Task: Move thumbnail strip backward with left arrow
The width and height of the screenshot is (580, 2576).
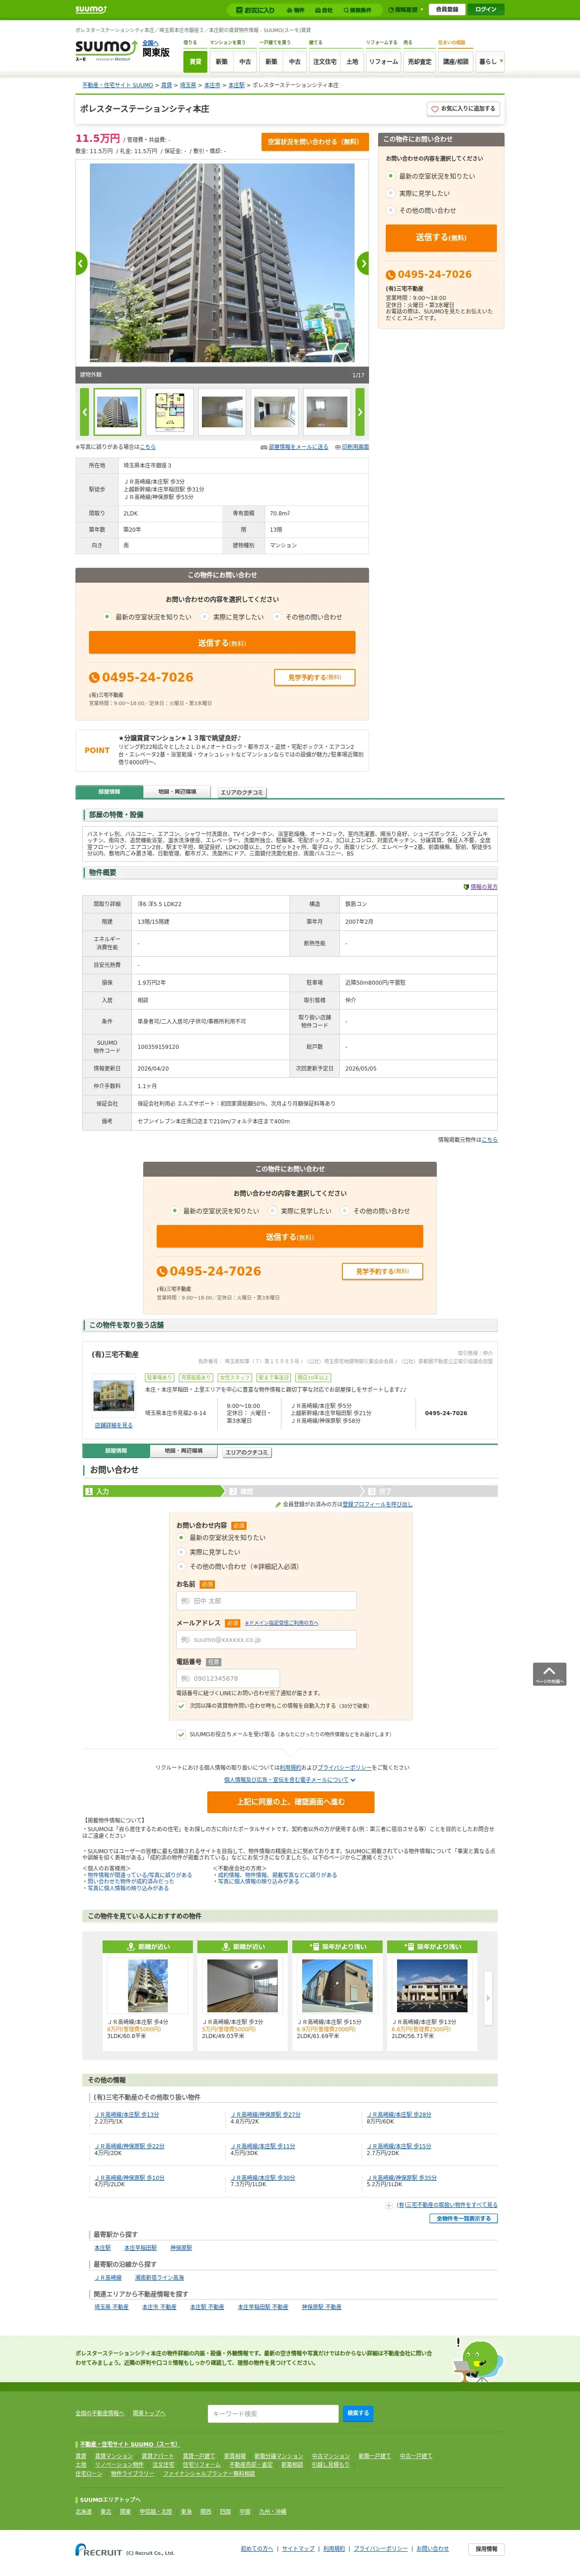Action: point(85,411)
